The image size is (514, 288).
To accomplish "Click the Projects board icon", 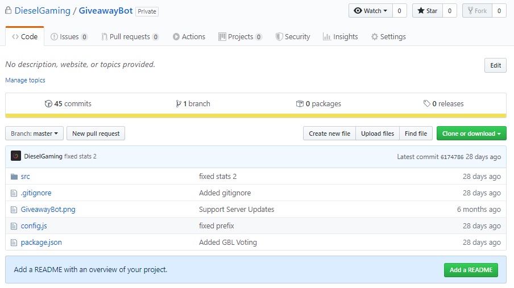I will (x=222, y=37).
